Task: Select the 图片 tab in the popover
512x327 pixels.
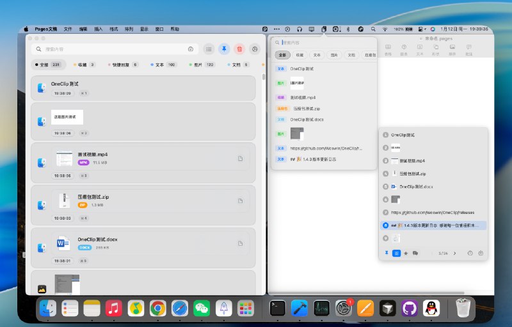Action: click(x=334, y=56)
